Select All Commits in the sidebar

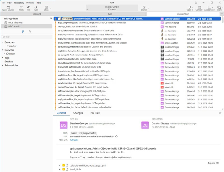coord(26,26)
